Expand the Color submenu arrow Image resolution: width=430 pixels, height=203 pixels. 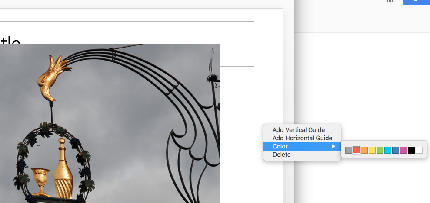[333, 146]
